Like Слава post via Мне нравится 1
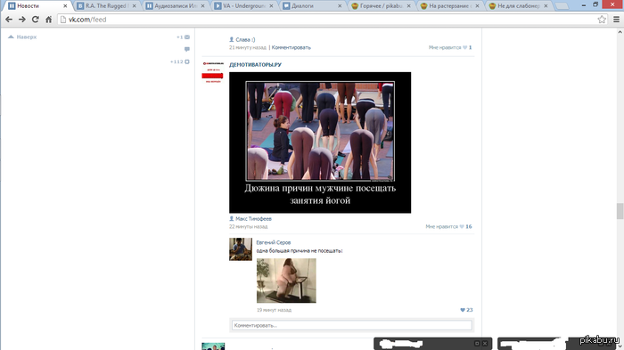This screenshot has height=350, width=624. coord(450,47)
